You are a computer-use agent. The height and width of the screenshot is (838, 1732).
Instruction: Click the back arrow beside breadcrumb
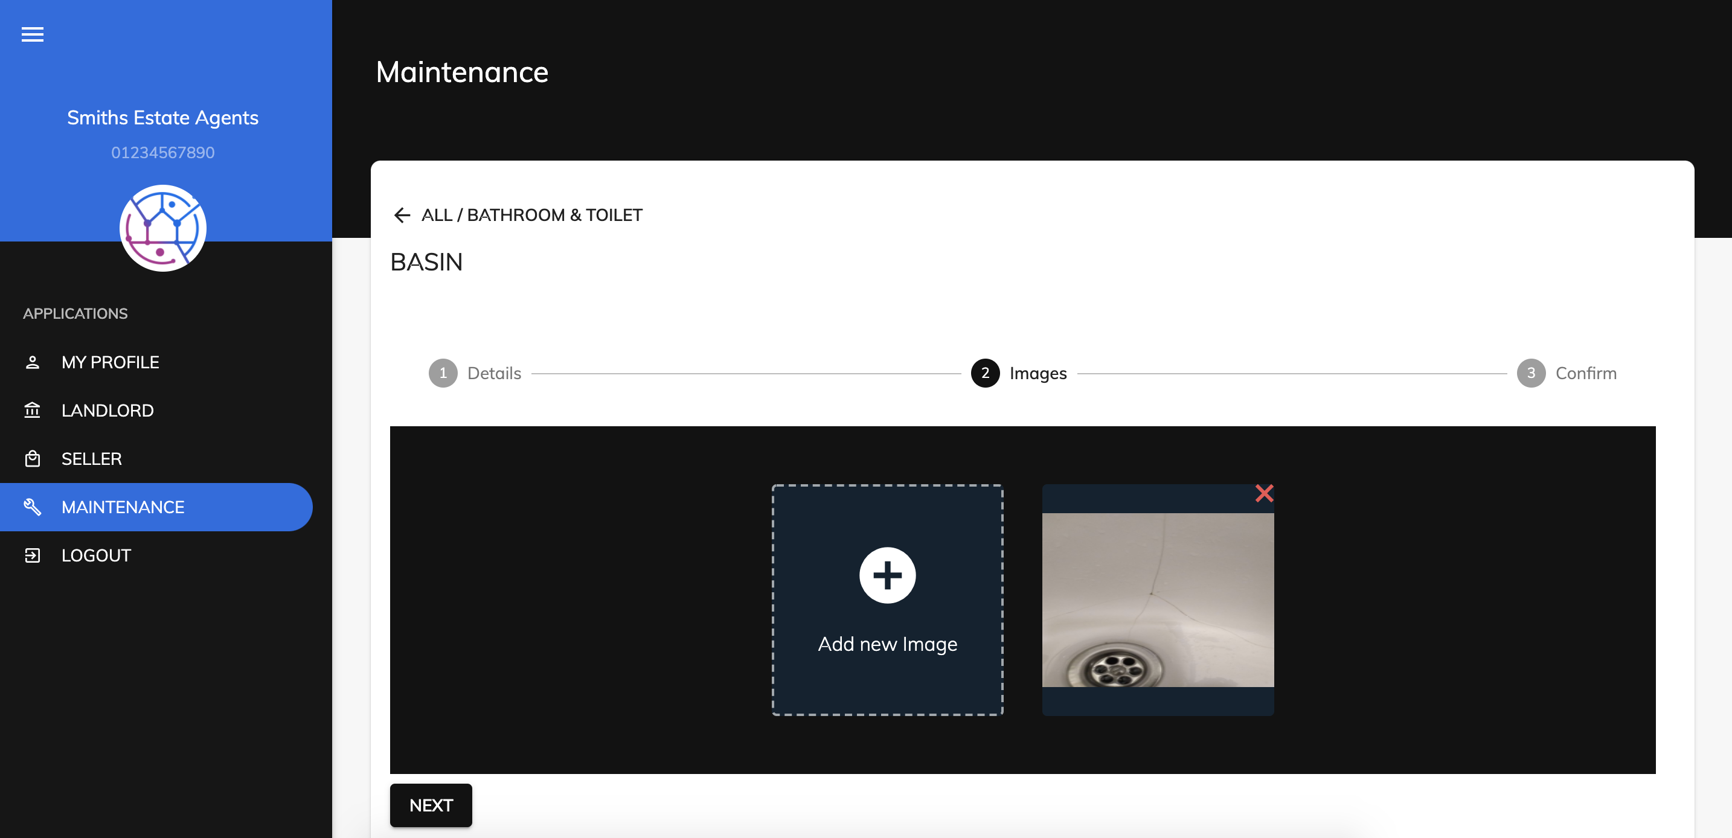coord(402,215)
